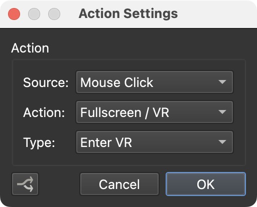Click the Action Settings title bar text

pyautogui.click(x=128, y=13)
